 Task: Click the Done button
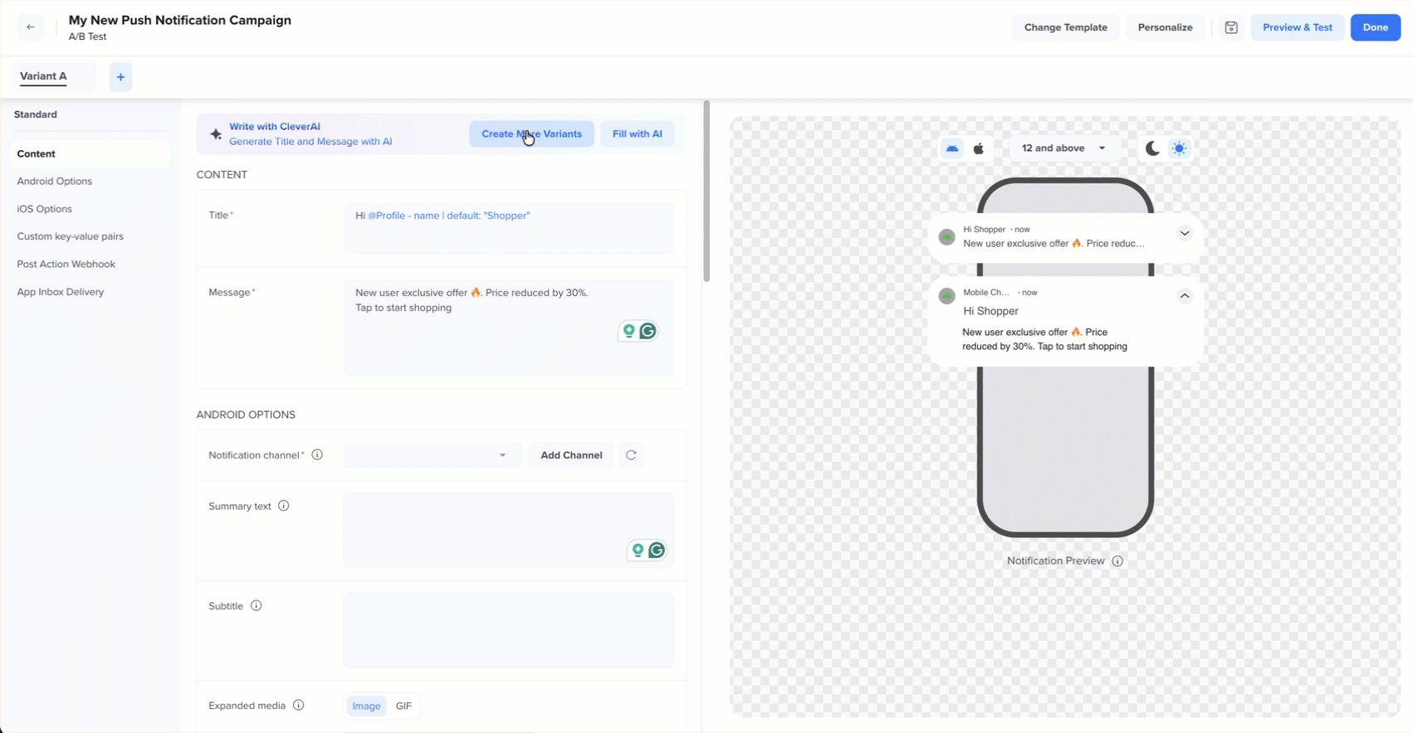[1375, 27]
